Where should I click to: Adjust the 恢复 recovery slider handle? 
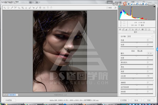coord(121,60)
